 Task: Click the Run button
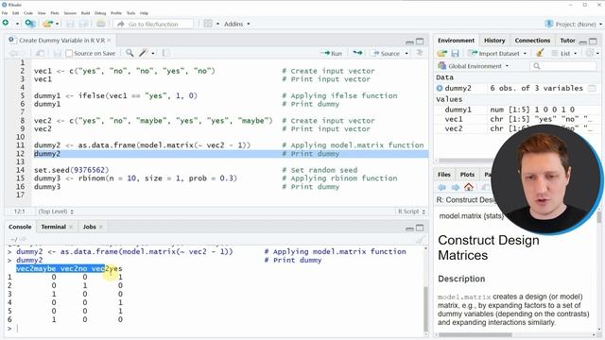coord(332,53)
